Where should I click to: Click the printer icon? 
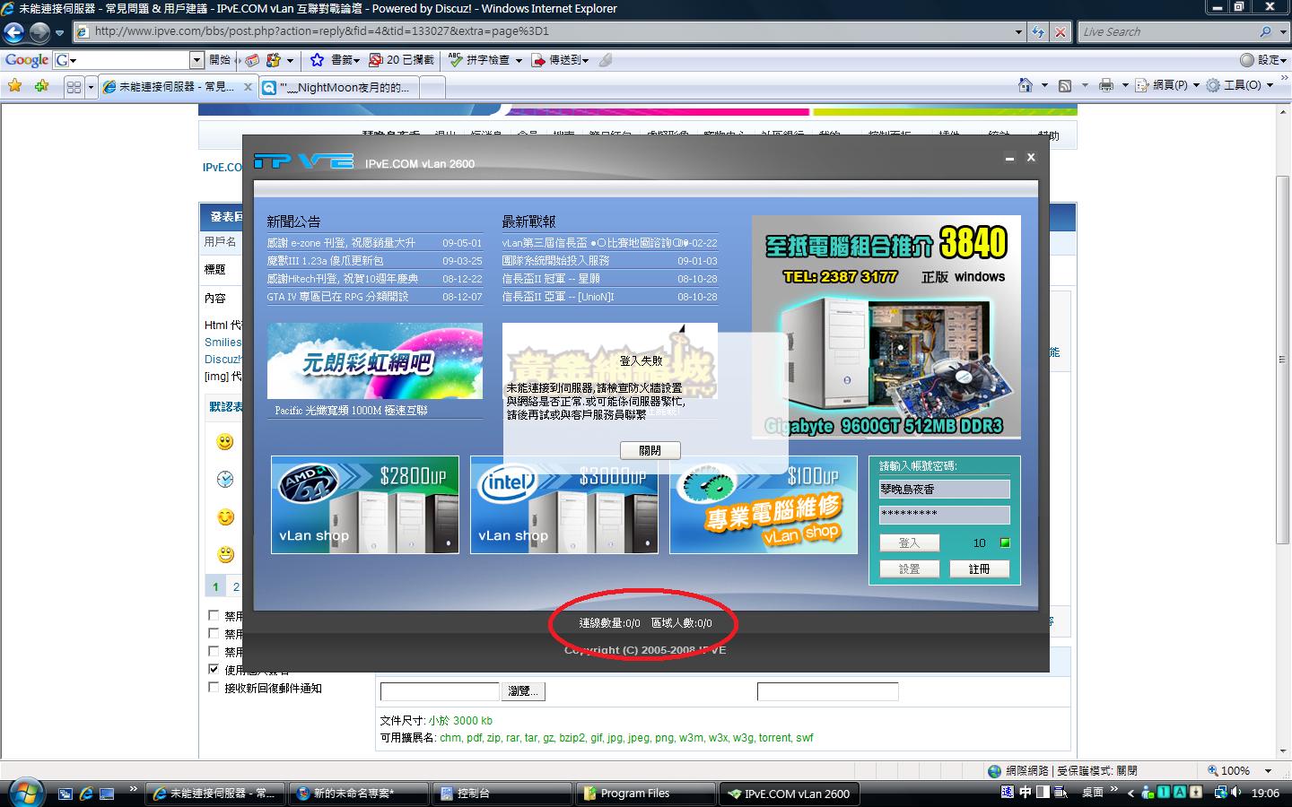[1106, 85]
